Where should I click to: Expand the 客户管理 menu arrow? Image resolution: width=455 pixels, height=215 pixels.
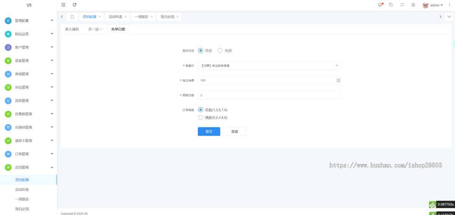(x=52, y=47)
